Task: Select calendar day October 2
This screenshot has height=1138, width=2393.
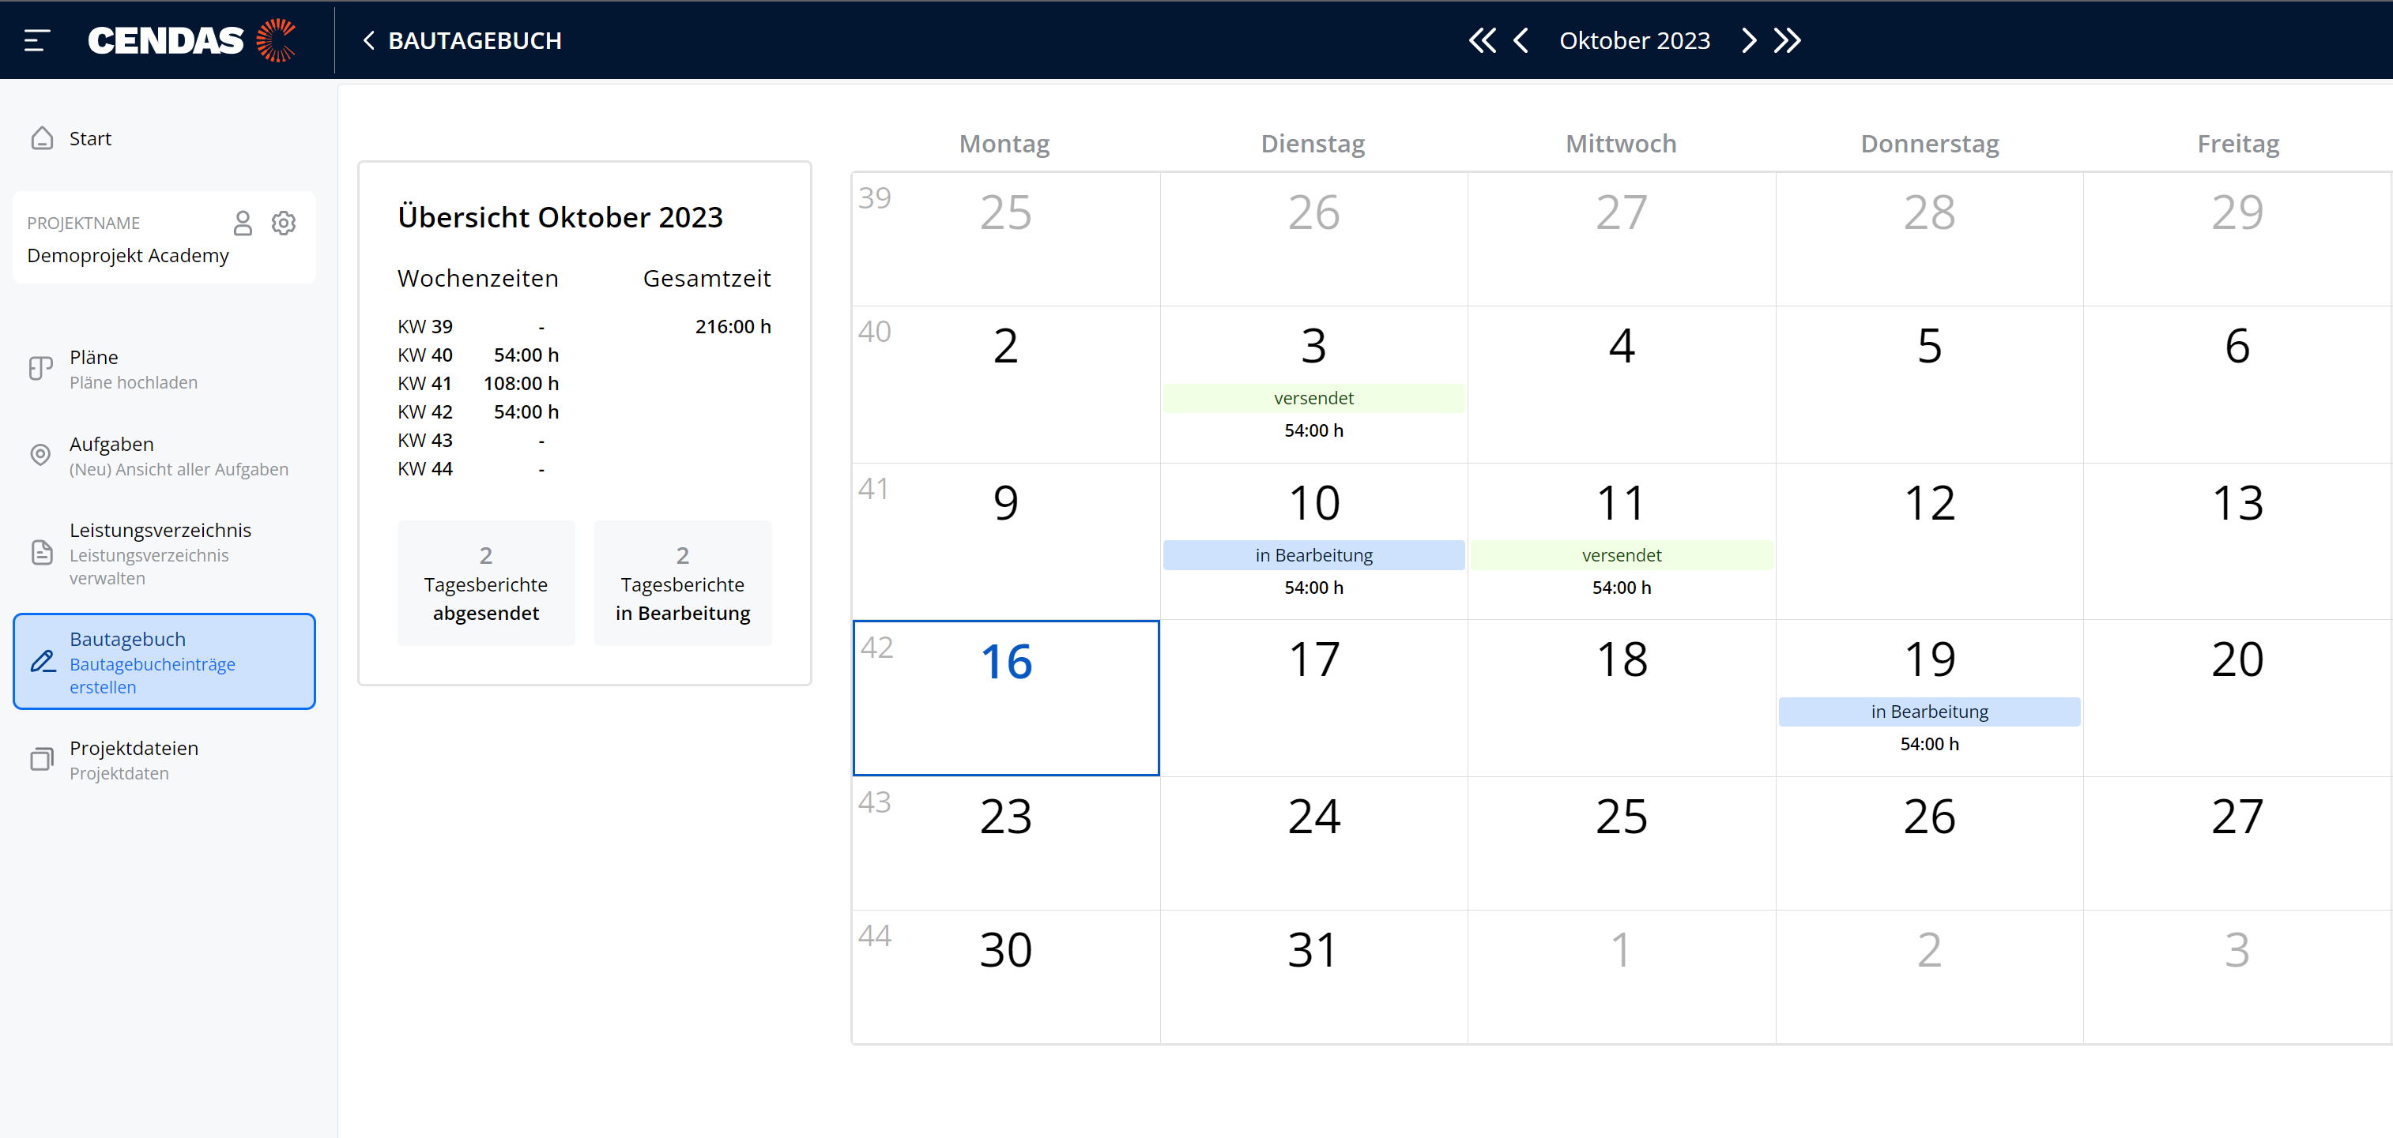Action: tap(1006, 385)
